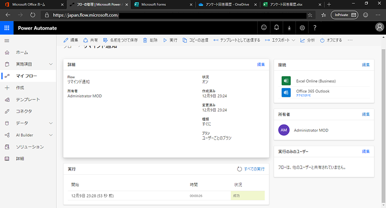The width and height of the screenshot is (386, 208).
Task: Click 名前をつけて保存 in toolbar
Action: pyautogui.click(x=120, y=40)
